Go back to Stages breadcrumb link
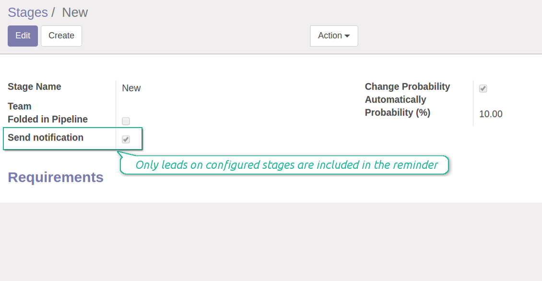The width and height of the screenshot is (542, 281). (28, 12)
